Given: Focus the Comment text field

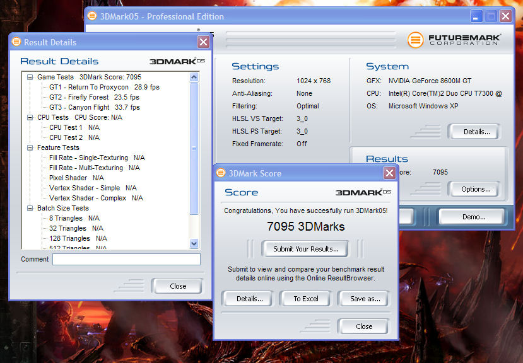Looking at the screenshot, I should pyautogui.click(x=126, y=260).
